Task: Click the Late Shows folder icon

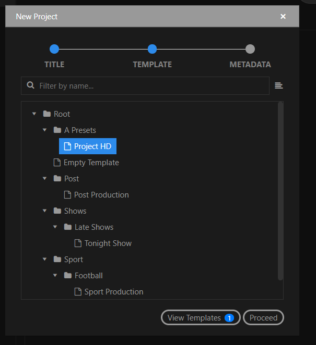Action: (x=68, y=227)
